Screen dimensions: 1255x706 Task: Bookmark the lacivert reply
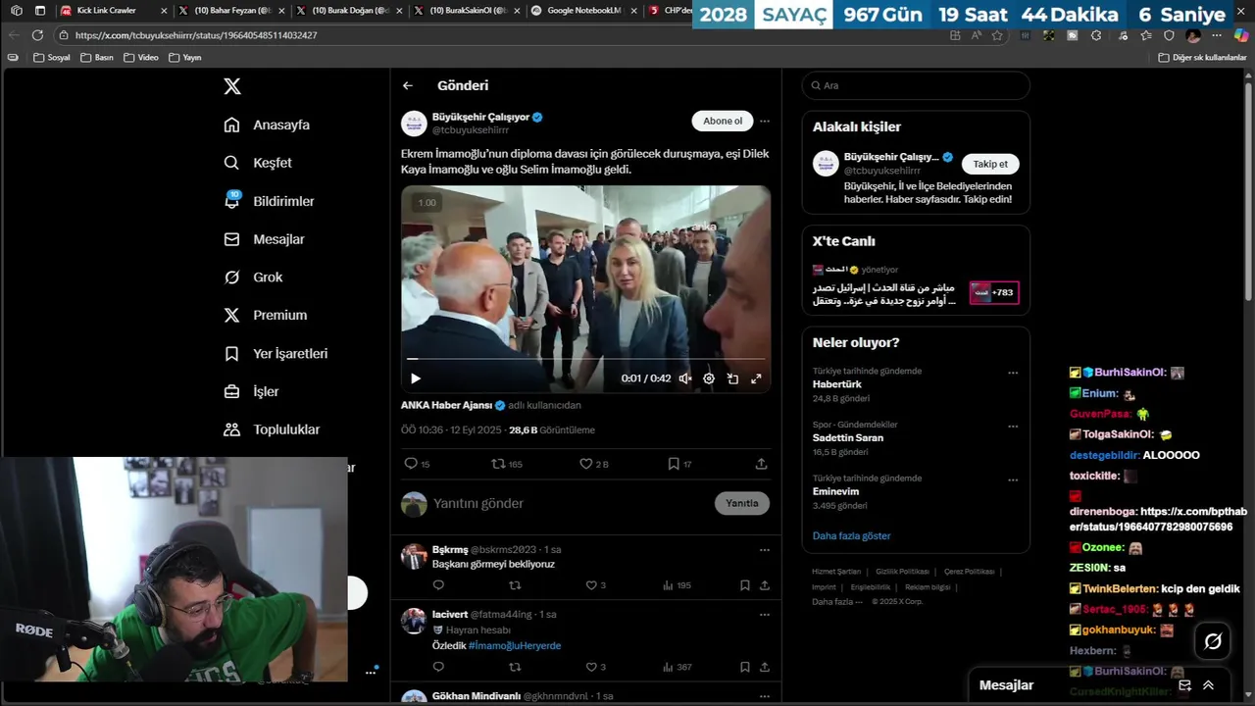tap(745, 667)
